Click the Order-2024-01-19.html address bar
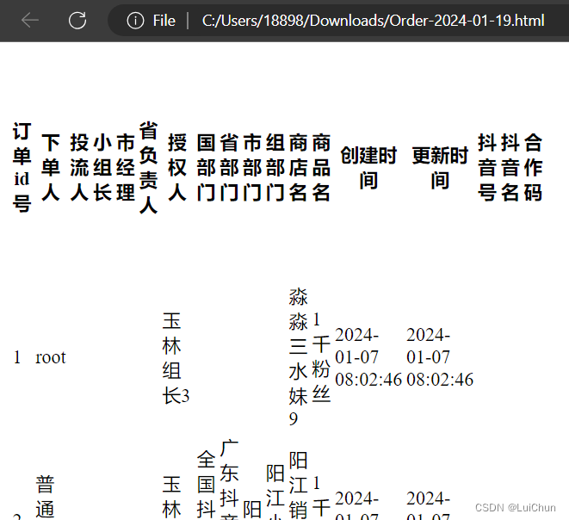This screenshot has height=520, width=569. click(x=372, y=21)
